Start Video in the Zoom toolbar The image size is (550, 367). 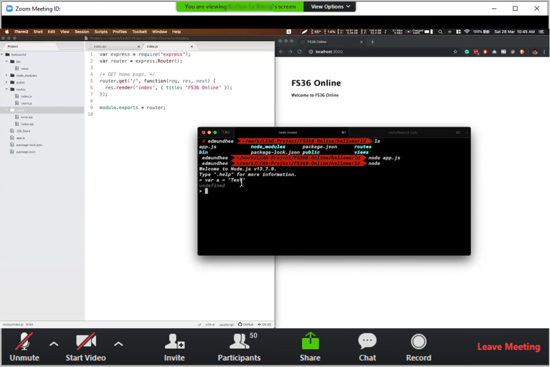86,347
